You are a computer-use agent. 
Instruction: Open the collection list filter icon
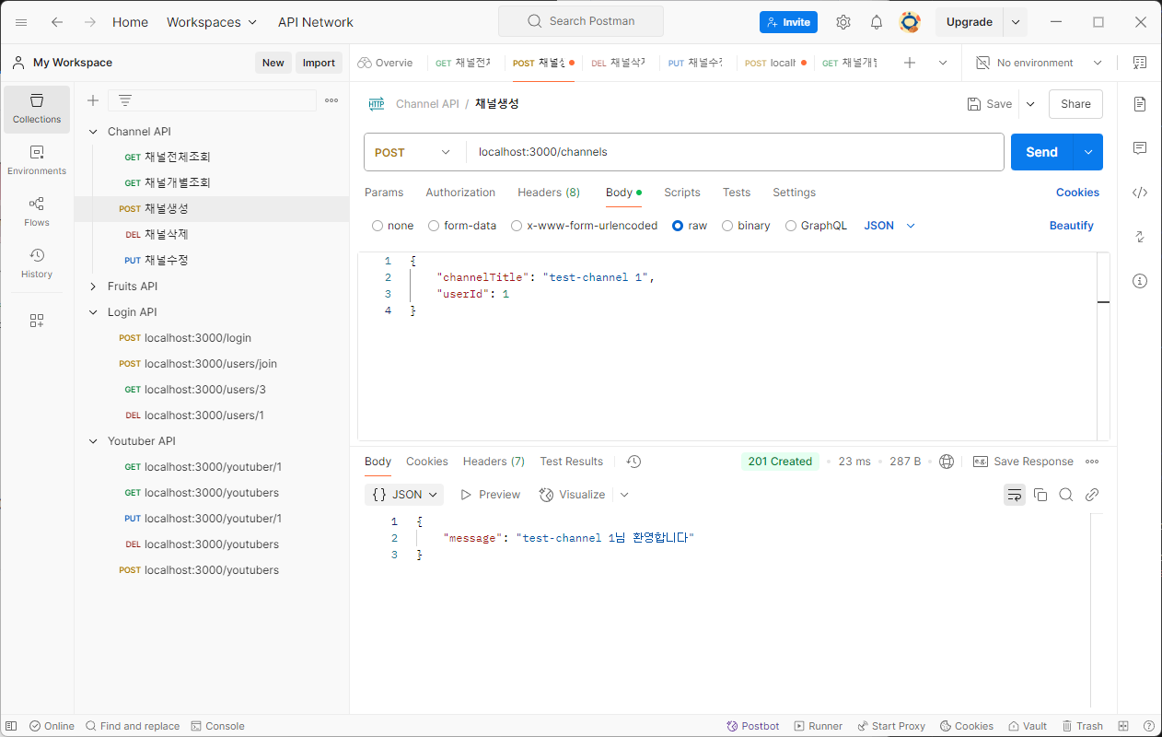[125, 100]
